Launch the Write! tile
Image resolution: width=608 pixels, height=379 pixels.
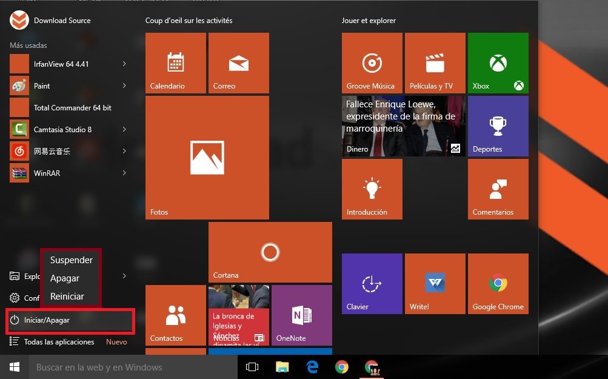point(435,284)
